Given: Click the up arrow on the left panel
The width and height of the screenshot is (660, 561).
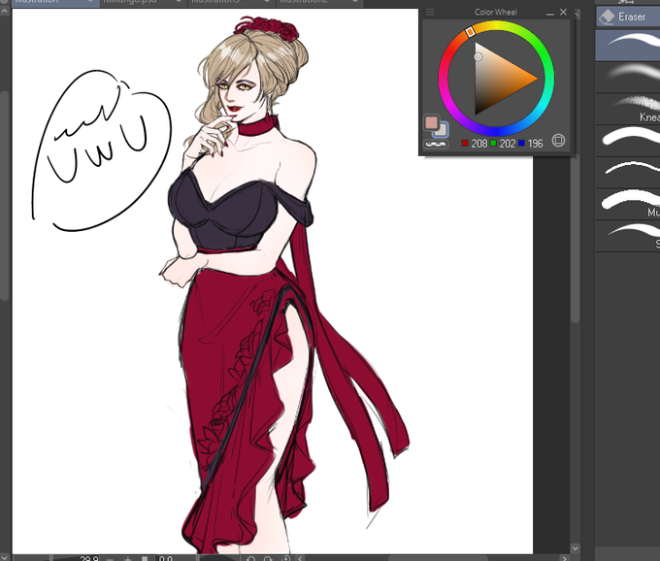Looking at the screenshot, I should click(4, 11).
